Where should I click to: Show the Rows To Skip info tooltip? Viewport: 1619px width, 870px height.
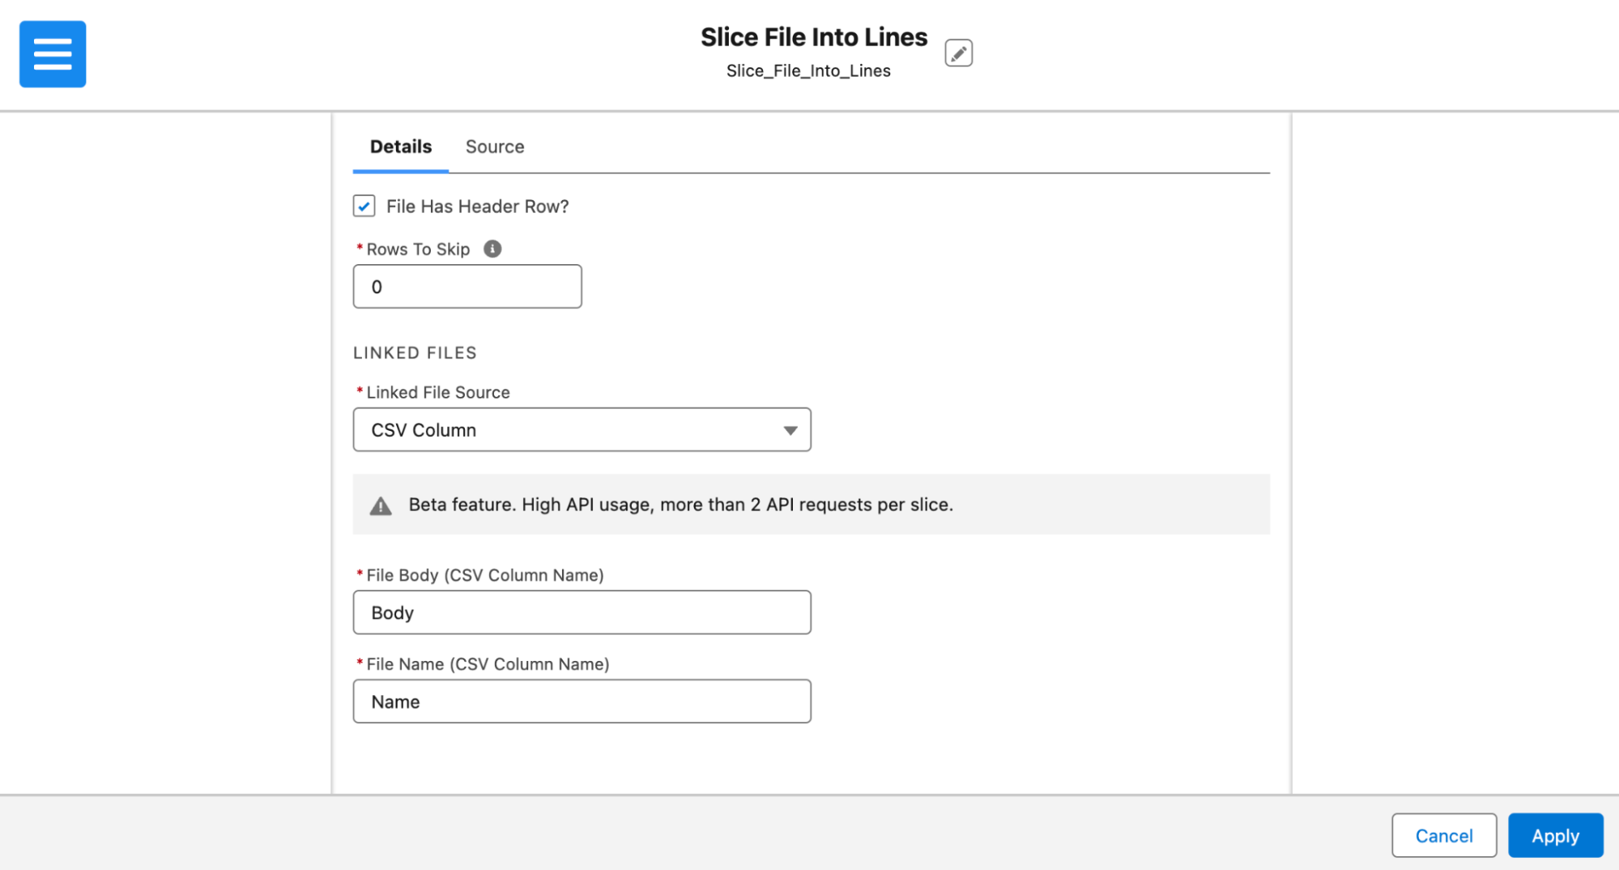[492, 249]
